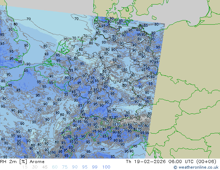Select the 60 value in the legend scale
Image resolution: width=220 pixels, height=170 pixels.
(55, 167)
